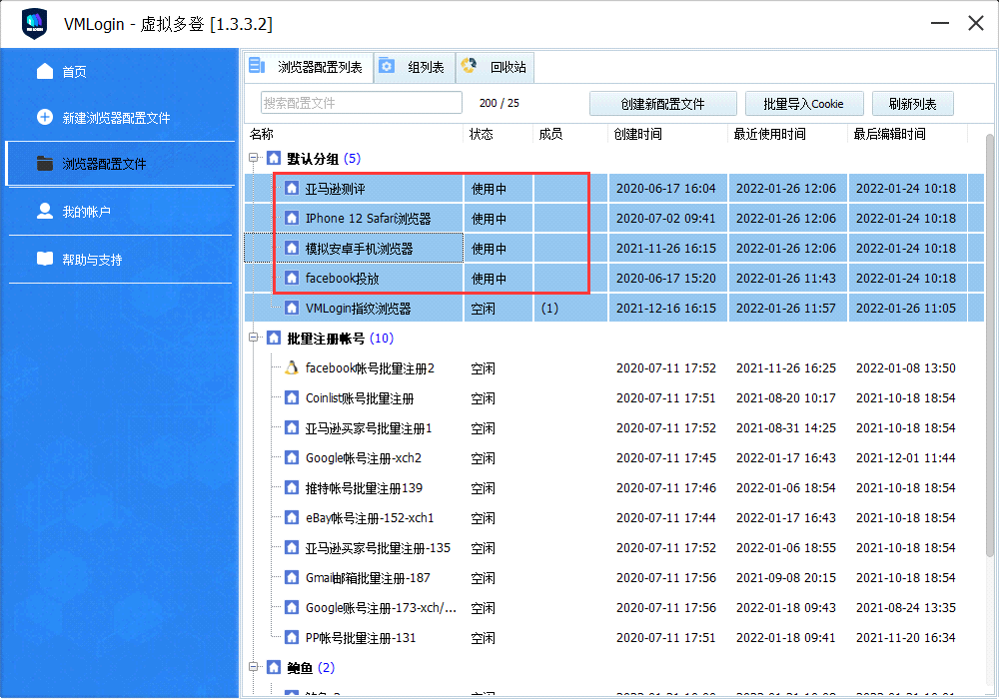This screenshot has height=699, width=999.
Task: Click the book icon for 帮助与支持
Action: tap(45, 259)
